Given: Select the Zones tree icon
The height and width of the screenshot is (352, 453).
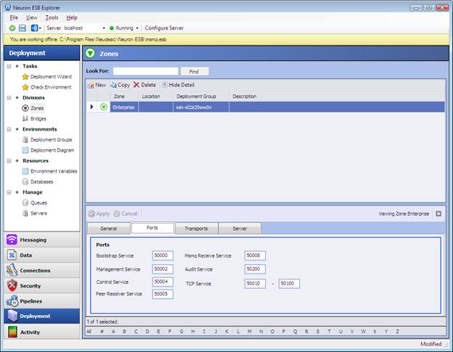Looking at the screenshot, I should (25, 108).
